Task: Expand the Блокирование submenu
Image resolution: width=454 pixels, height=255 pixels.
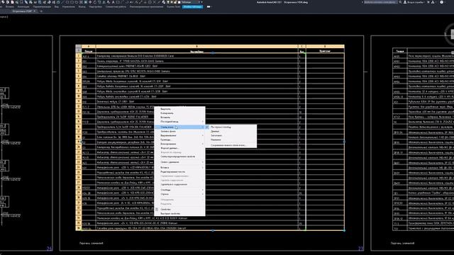Action: [x=179, y=144]
